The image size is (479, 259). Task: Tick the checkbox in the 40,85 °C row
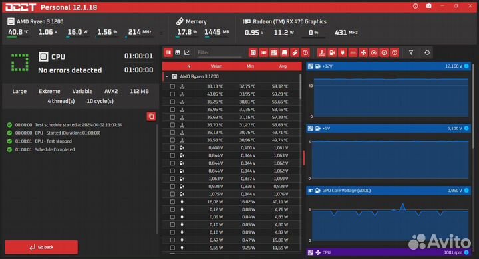tap(172, 94)
